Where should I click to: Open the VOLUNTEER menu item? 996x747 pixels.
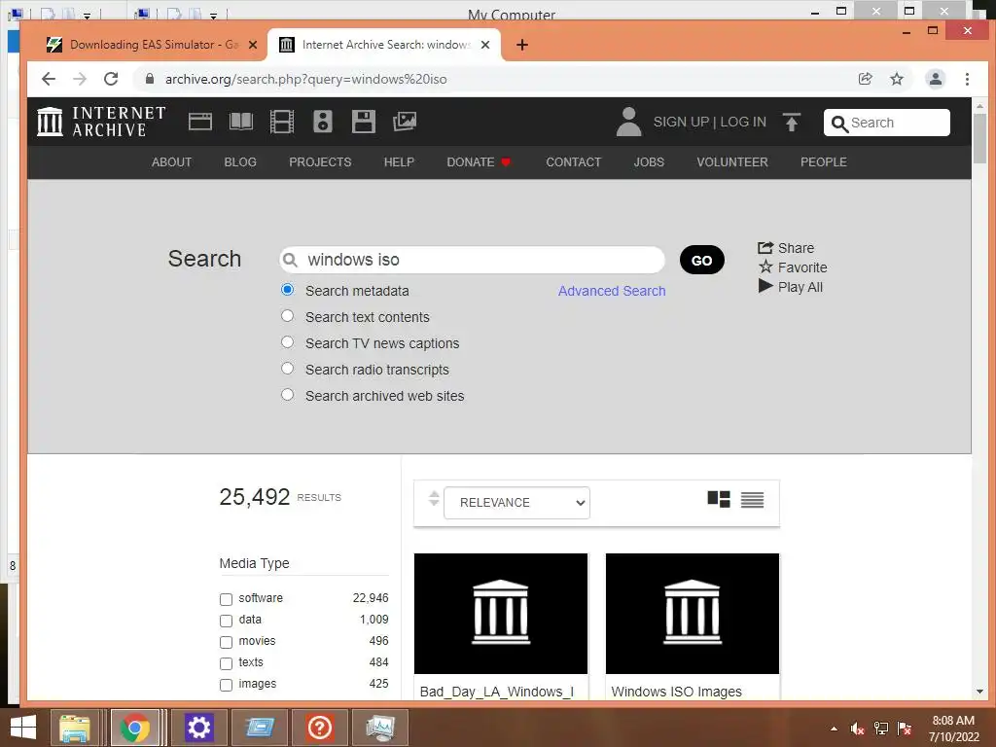[732, 162]
